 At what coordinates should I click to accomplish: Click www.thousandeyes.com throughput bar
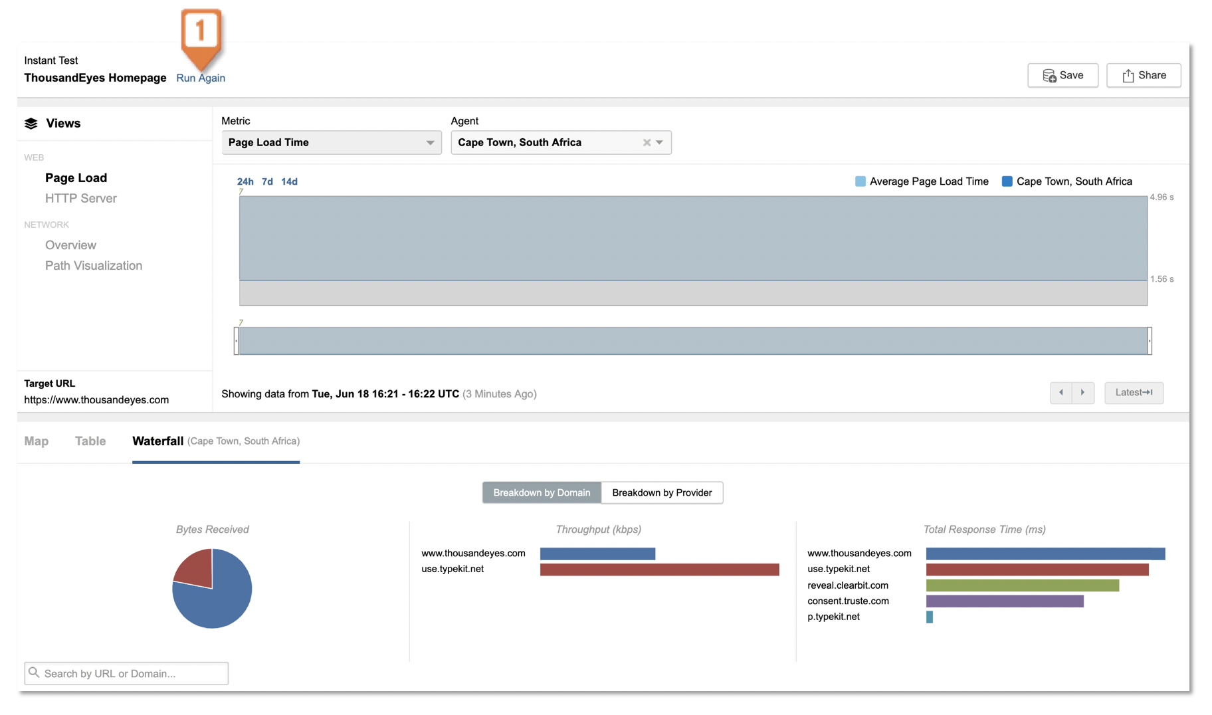(597, 554)
